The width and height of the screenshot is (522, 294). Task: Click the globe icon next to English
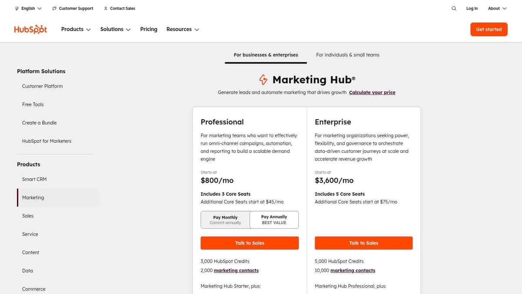coord(16,8)
